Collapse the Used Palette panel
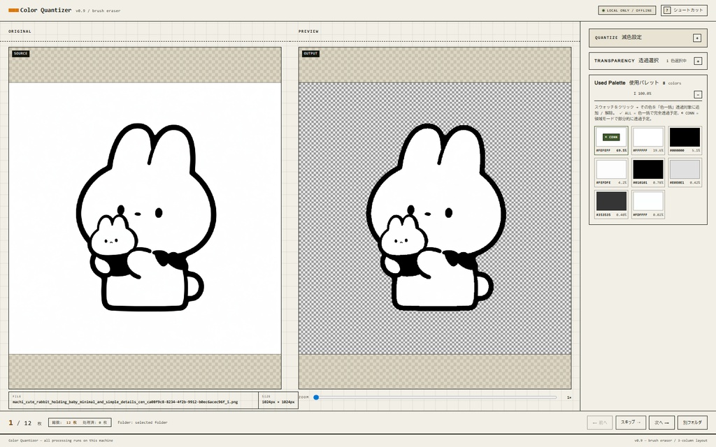The image size is (716, 447). (x=697, y=94)
